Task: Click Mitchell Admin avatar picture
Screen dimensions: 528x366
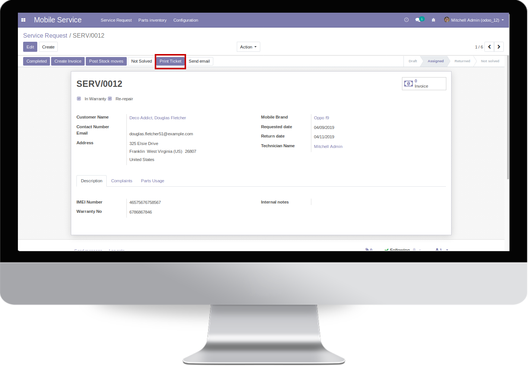Action: click(x=447, y=20)
